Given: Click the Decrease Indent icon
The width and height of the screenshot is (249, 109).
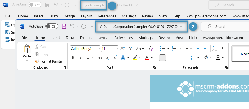Looking at the screenshot, I should 199,48.
